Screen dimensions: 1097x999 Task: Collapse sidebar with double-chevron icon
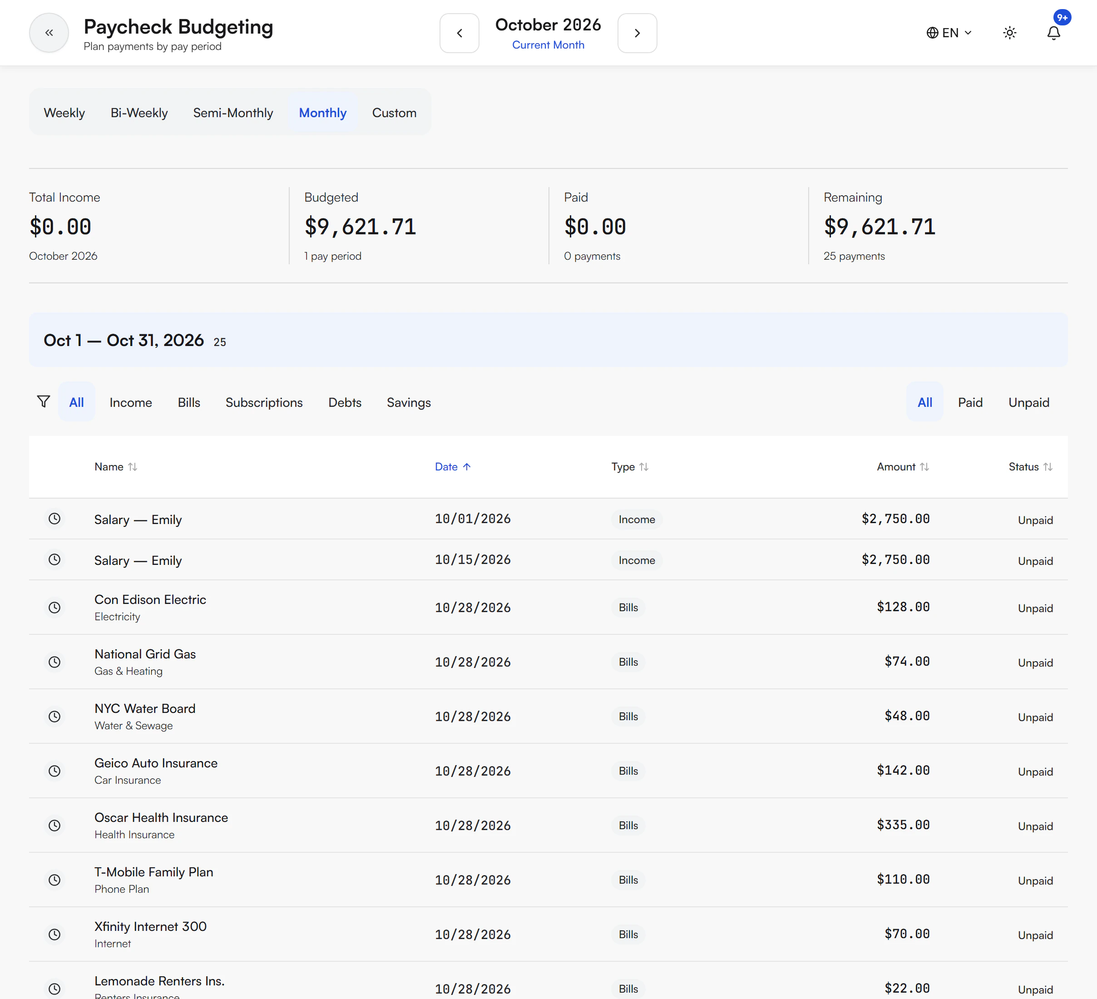pos(49,33)
